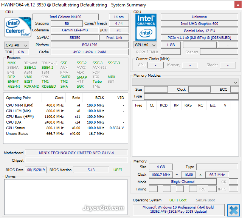The image size is (242, 218).
Task: Select the CPU LFM (Min) row
Action: coord(65,111)
